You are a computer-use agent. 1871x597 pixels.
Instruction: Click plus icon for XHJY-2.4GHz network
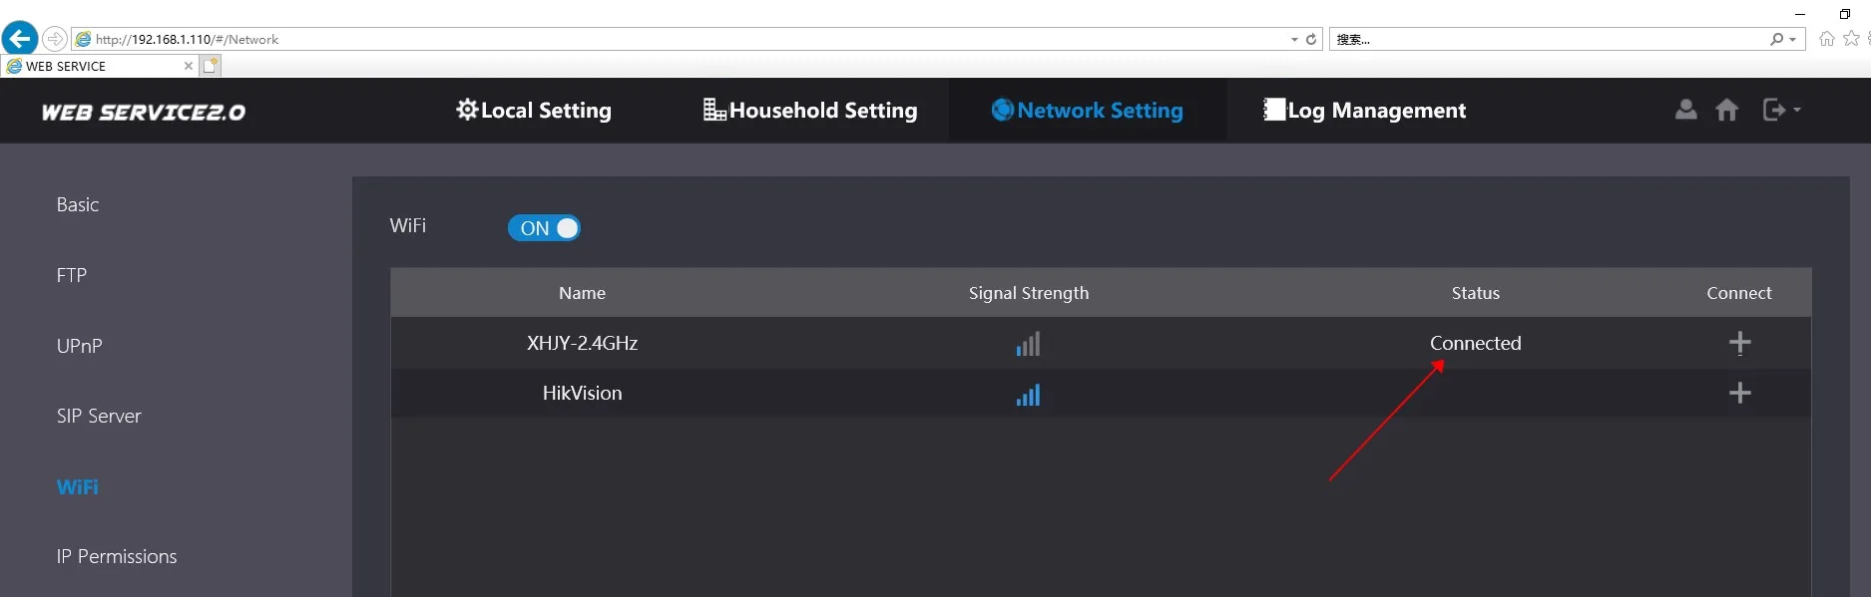coord(1739,344)
